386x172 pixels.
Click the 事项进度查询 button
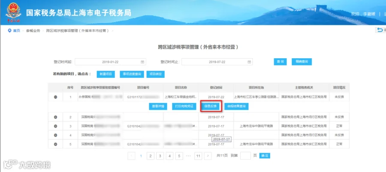(x=132, y=74)
